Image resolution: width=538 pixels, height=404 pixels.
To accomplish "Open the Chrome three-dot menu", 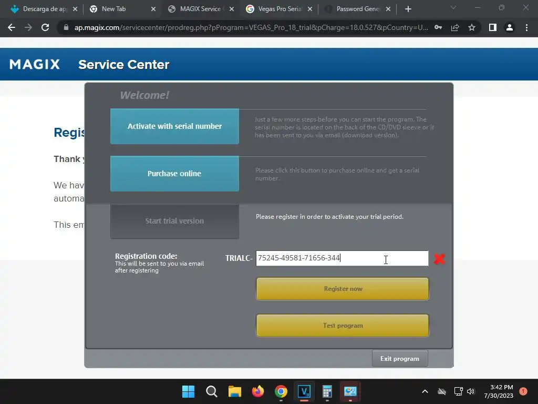I will [526, 27].
